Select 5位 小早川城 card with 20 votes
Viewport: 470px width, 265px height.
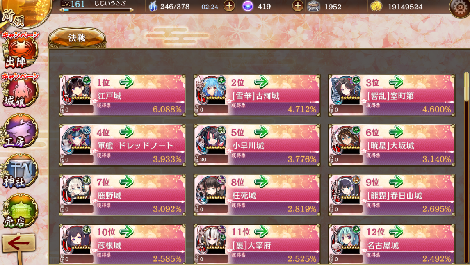click(257, 145)
